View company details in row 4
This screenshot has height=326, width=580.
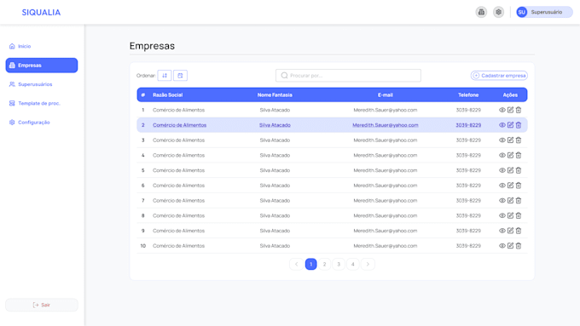pos(502,156)
